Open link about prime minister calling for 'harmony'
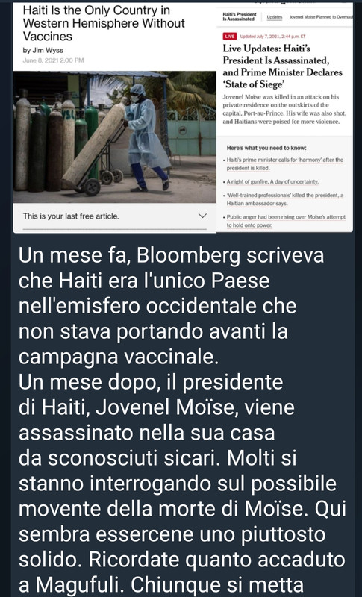This screenshot has width=362, height=597. coord(284,163)
